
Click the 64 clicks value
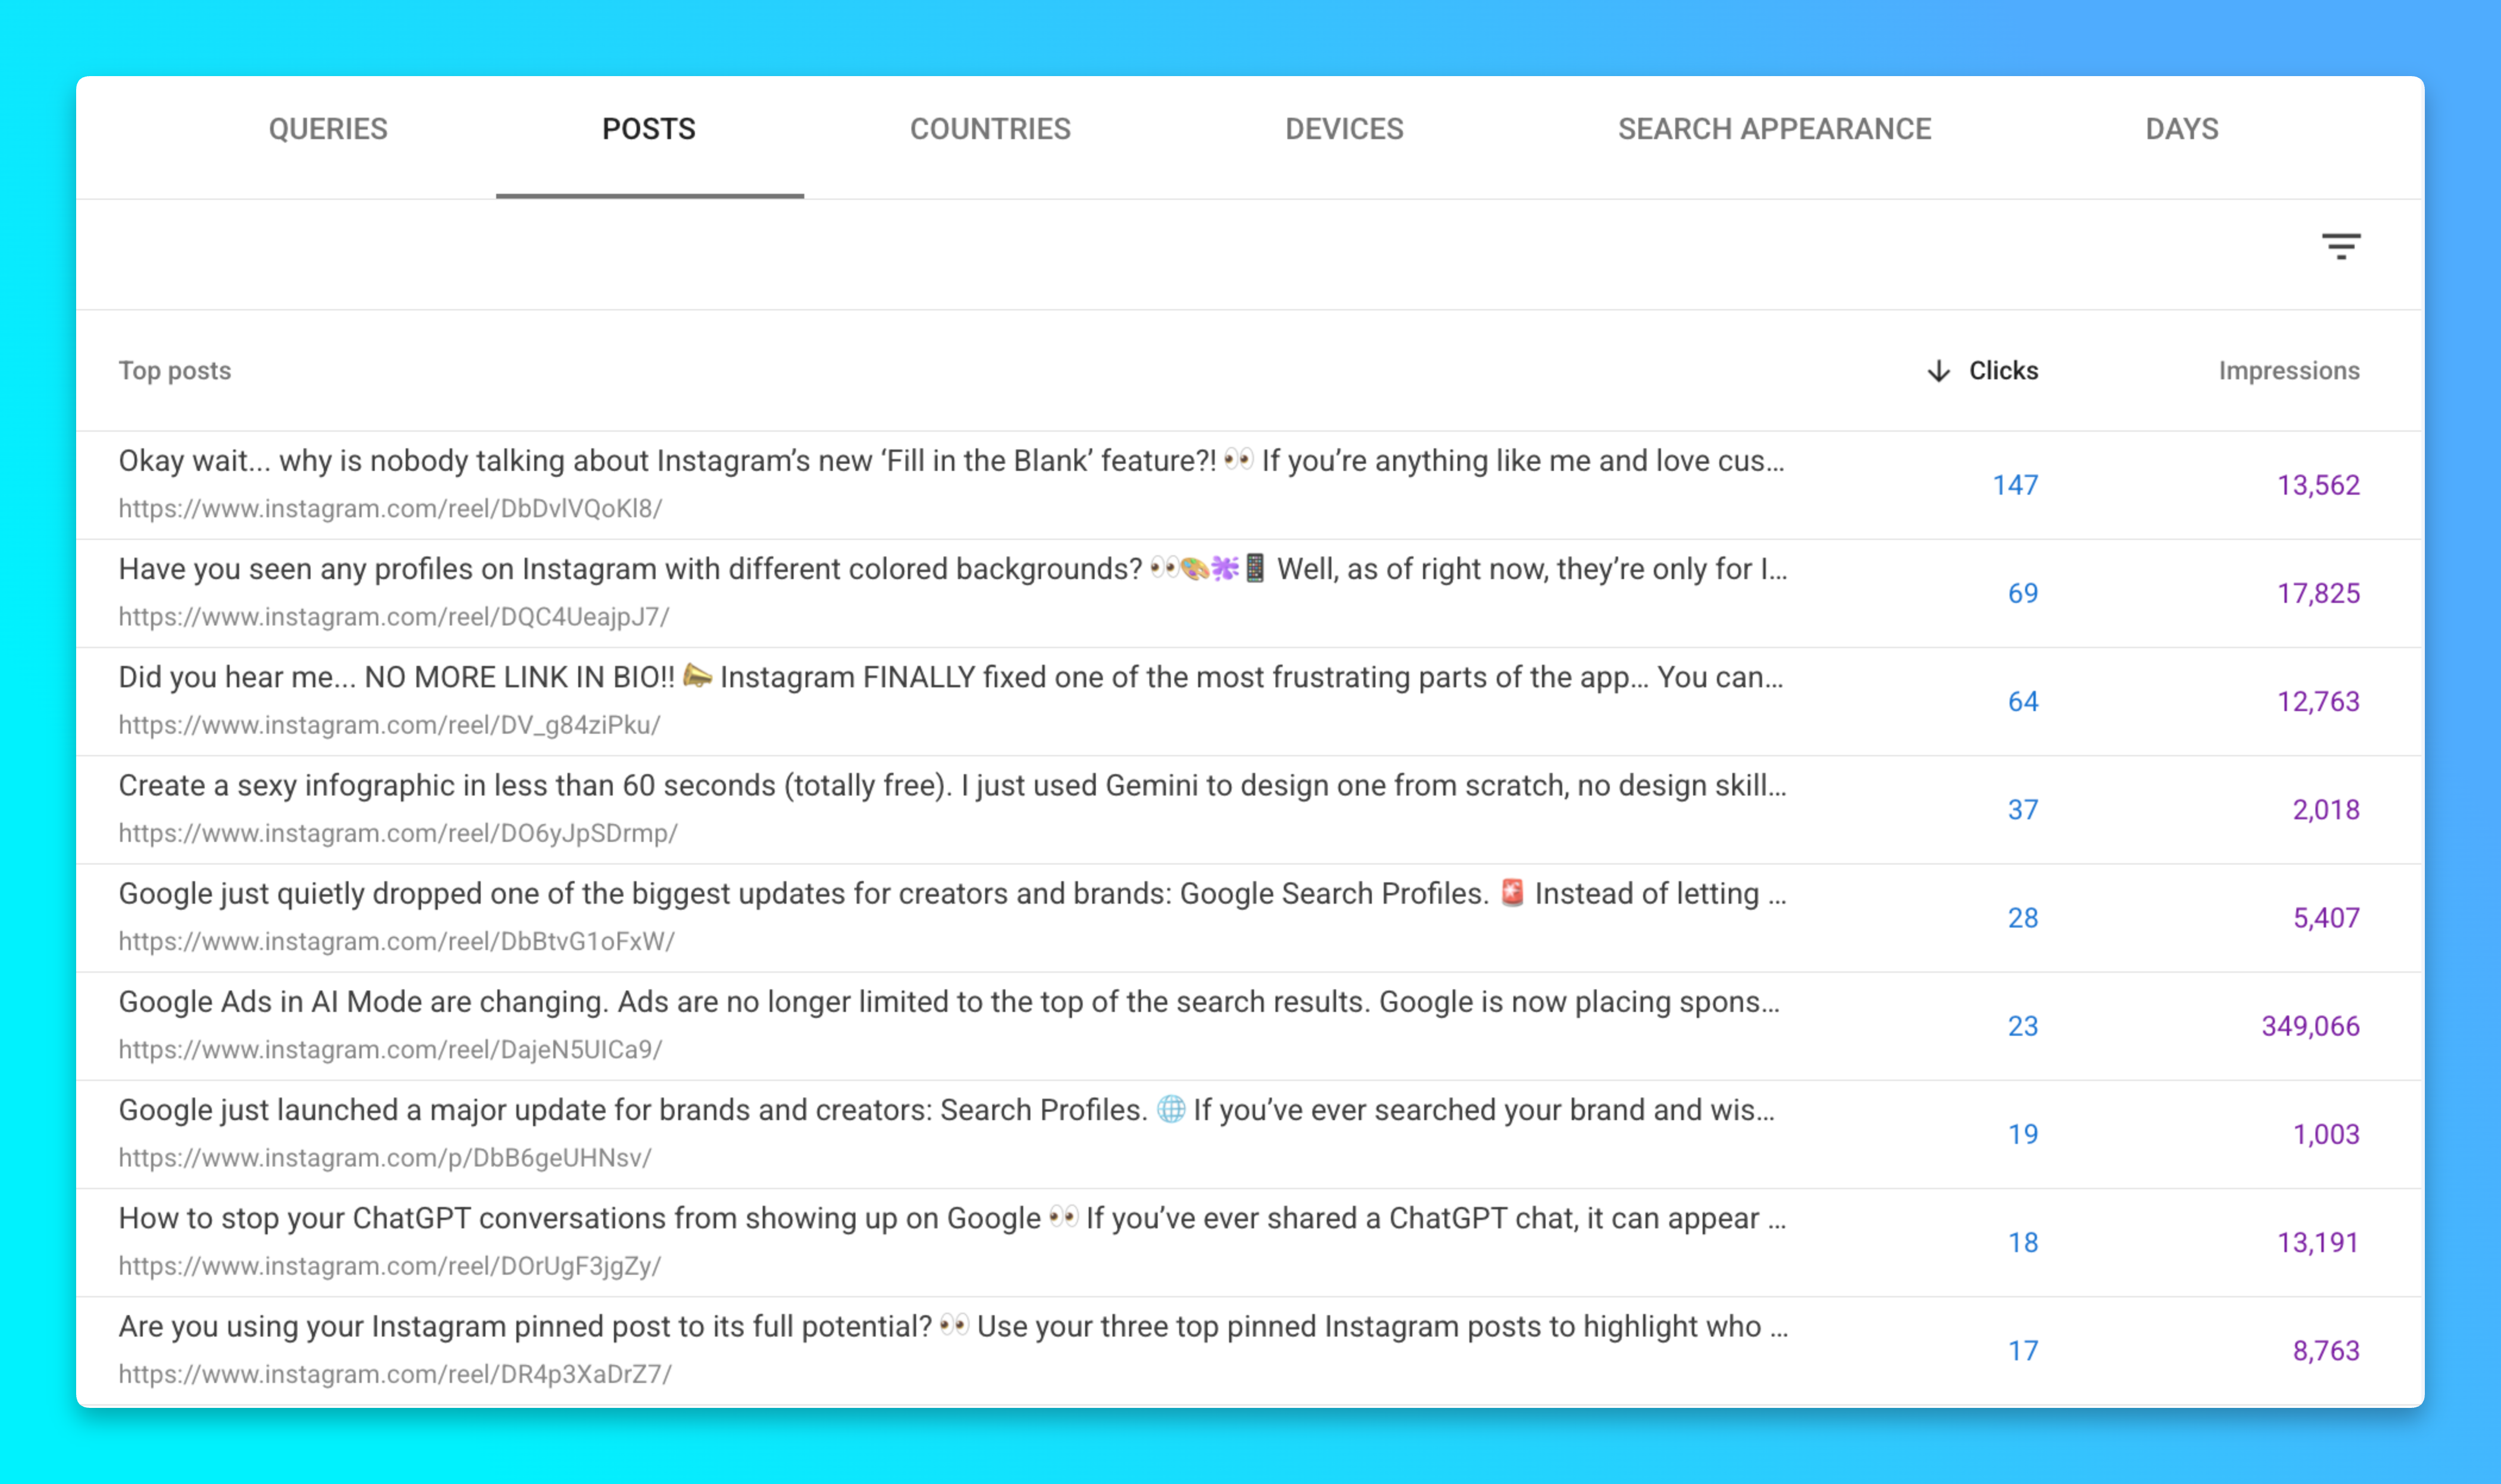pyautogui.click(x=2023, y=702)
